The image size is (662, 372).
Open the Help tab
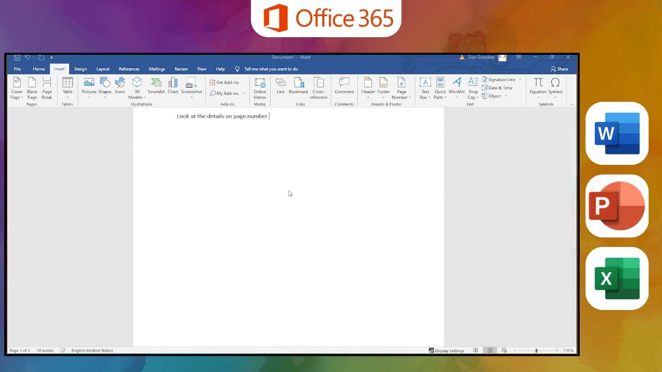[x=220, y=69]
